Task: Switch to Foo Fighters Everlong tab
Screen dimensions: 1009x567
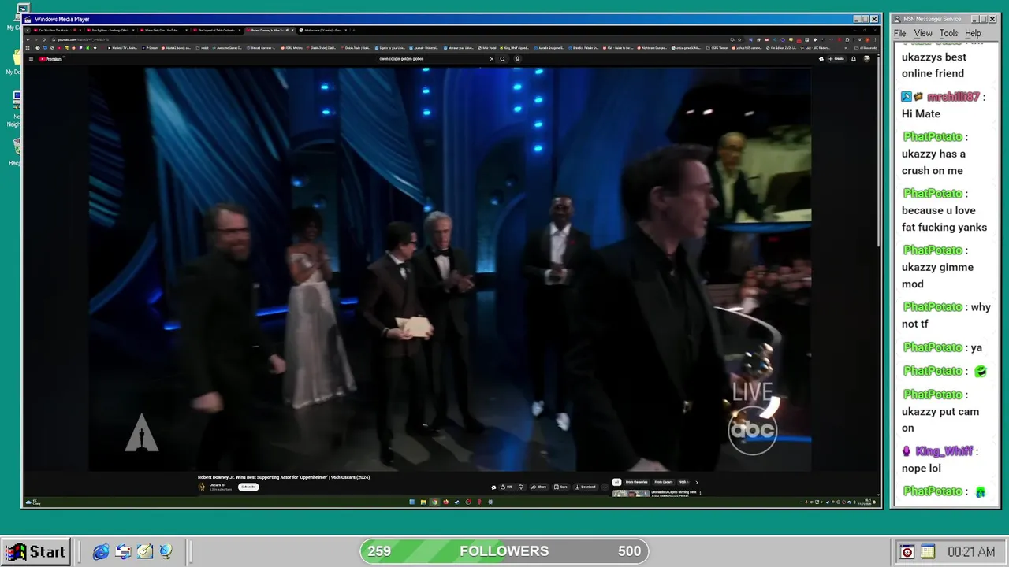Action: pyautogui.click(x=110, y=30)
